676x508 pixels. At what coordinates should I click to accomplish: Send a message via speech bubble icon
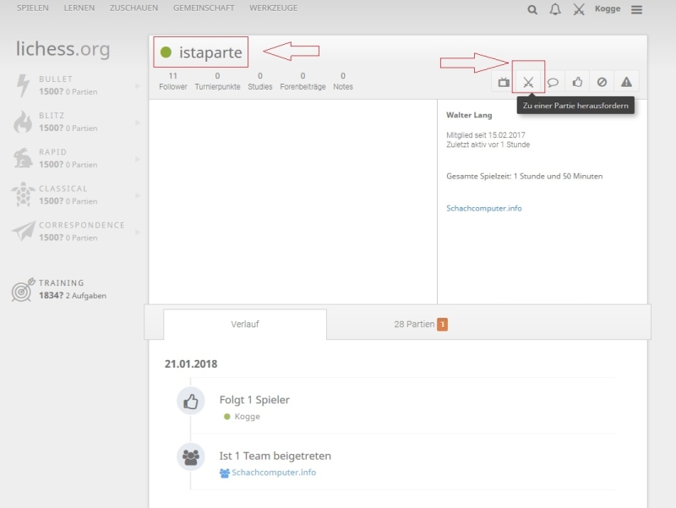point(553,82)
